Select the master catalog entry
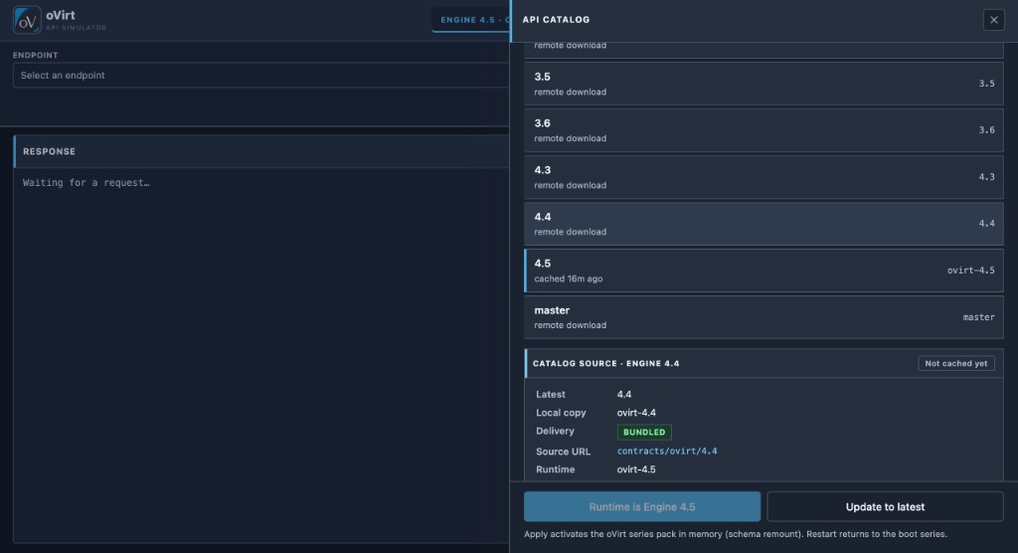 coord(763,317)
